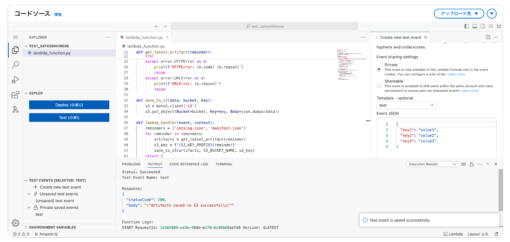This screenshot has height=242, width=510.
Task: Click Layout: U.S. in the status bar
Action: tap(478, 234)
